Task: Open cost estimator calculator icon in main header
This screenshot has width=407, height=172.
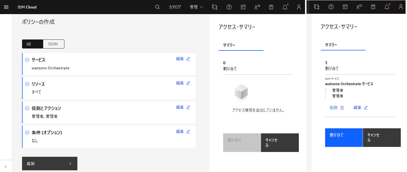Action: 271,7
